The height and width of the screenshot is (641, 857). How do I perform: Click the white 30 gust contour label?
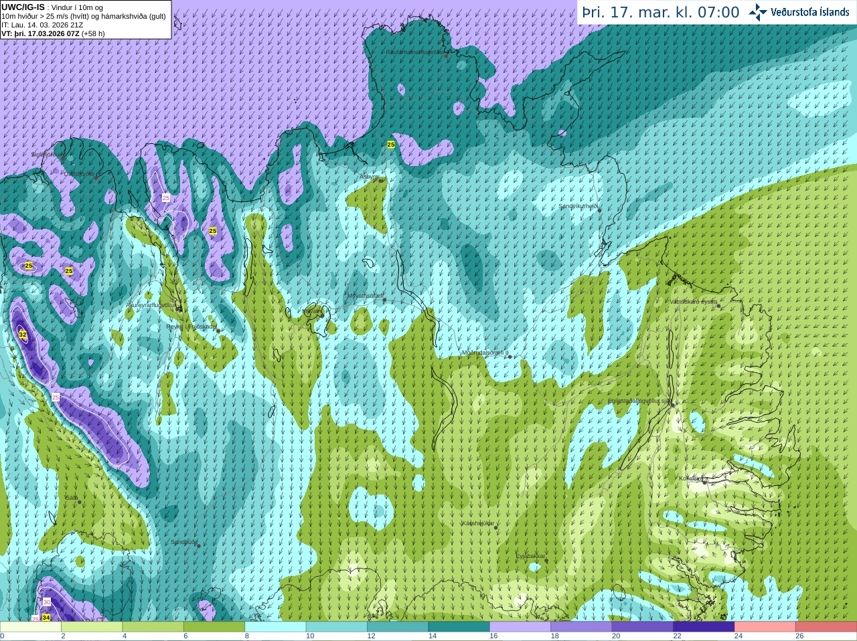[47, 602]
